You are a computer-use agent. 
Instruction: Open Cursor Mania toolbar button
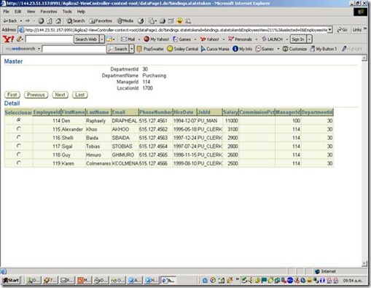(215, 49)
